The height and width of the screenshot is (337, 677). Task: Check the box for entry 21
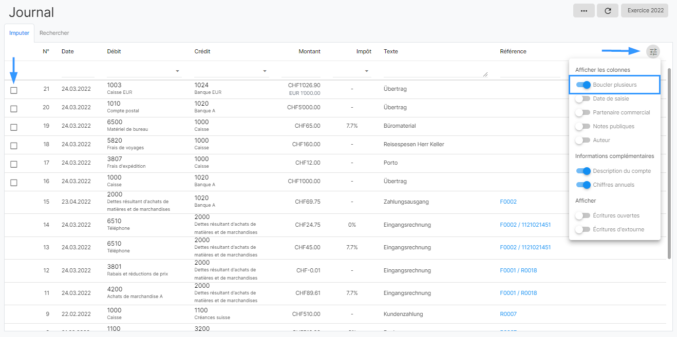click(x=14, y=90)
